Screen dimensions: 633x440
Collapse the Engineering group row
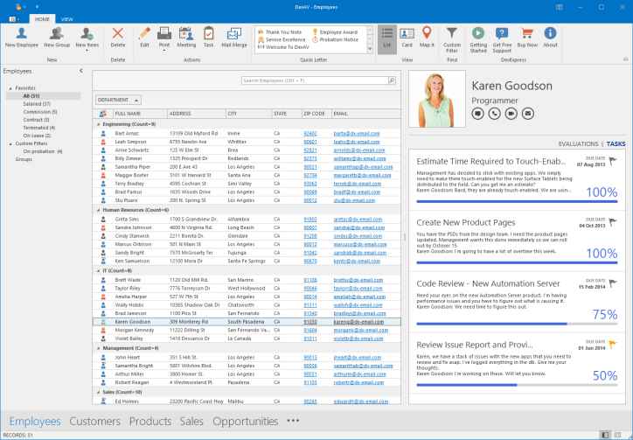click(97, 124)
